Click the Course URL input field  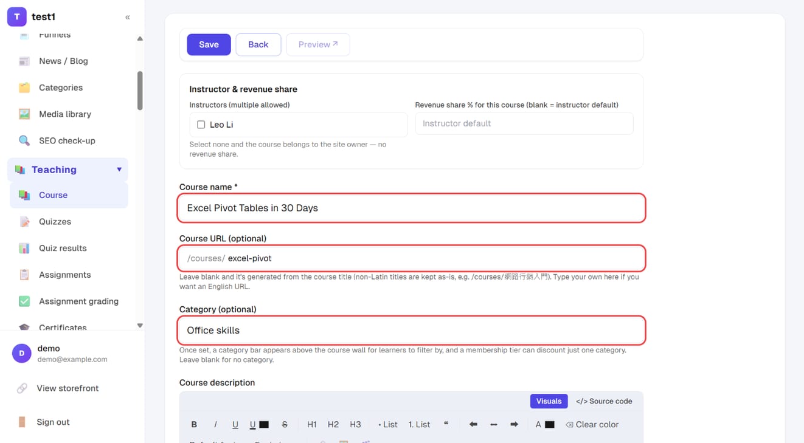(x=412, y=258)
